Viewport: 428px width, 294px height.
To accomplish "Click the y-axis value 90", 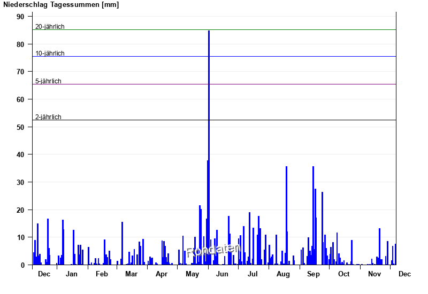I will point(20,17).
